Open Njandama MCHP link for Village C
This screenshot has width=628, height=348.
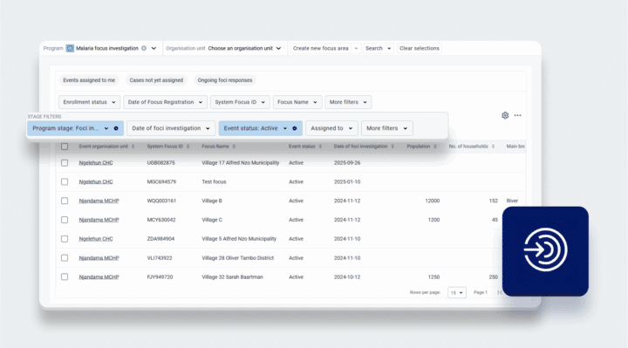pos(99,220)
